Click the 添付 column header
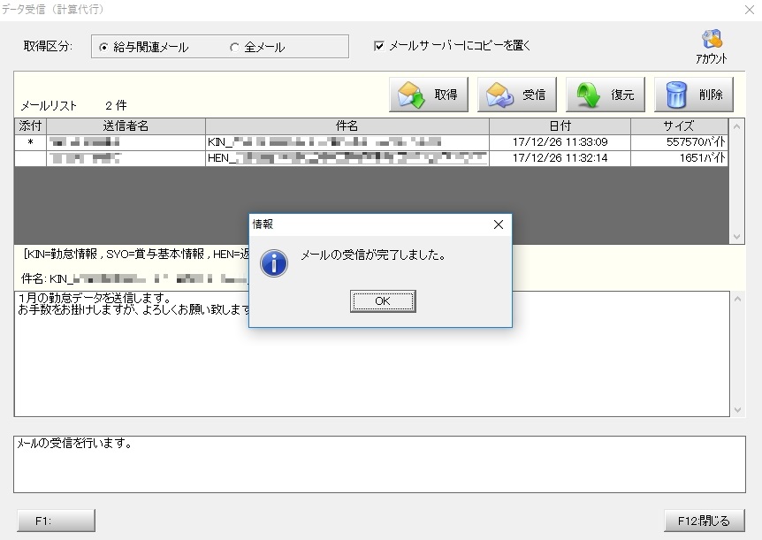762x540 pixels. [30, 125]
